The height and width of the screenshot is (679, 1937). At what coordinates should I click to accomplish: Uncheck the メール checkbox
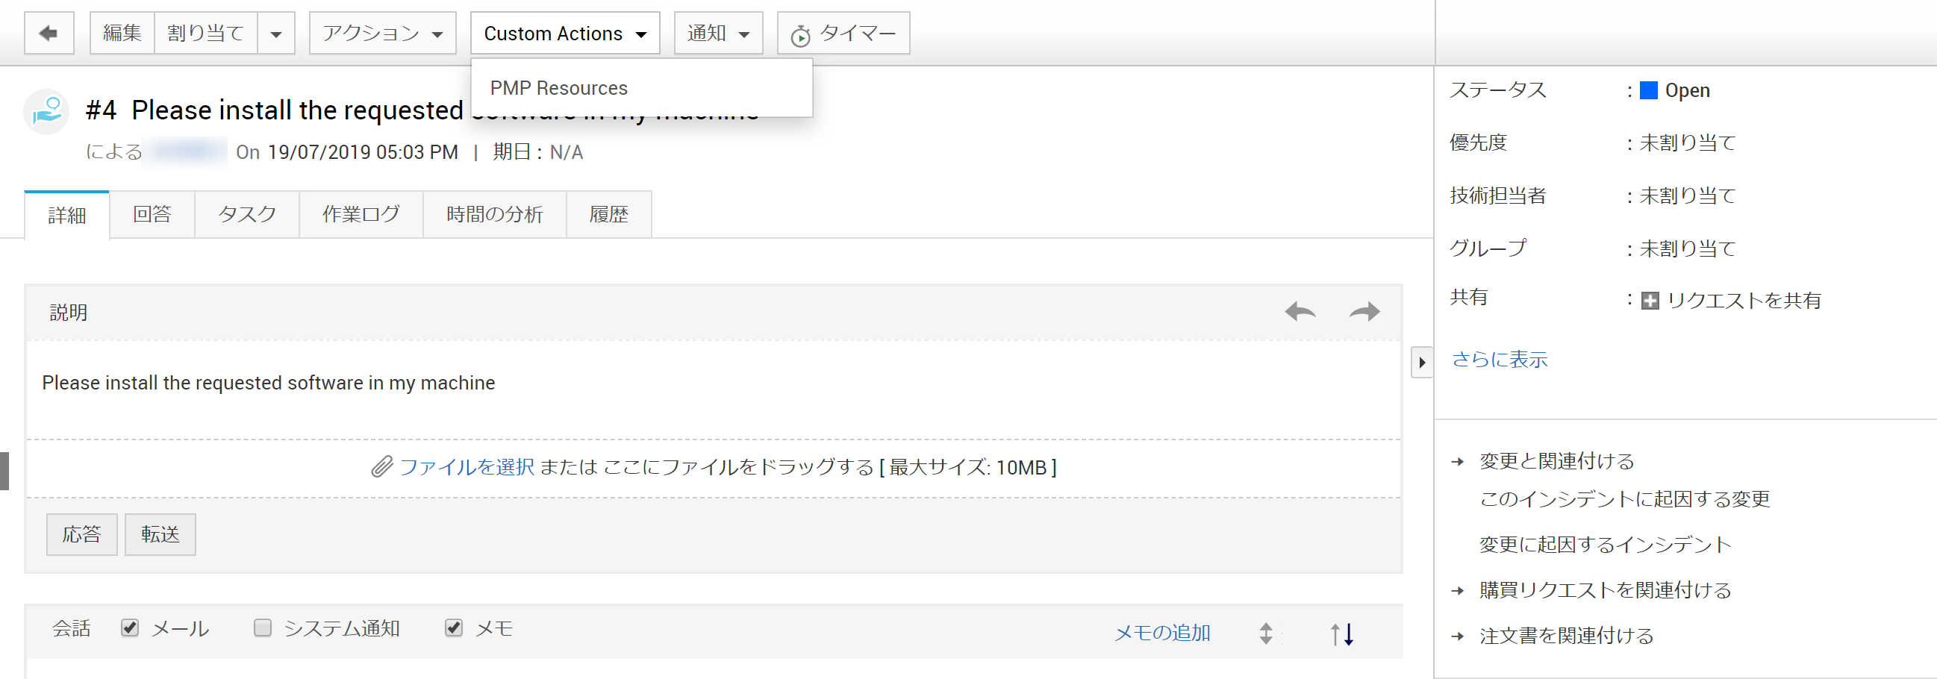[130, 628]
